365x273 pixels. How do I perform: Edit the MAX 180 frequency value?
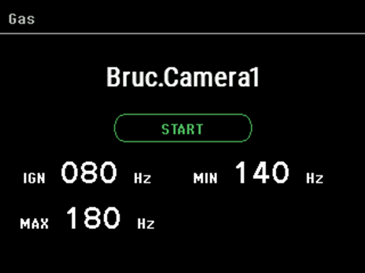pyautogui.click(x=93, y=218)
